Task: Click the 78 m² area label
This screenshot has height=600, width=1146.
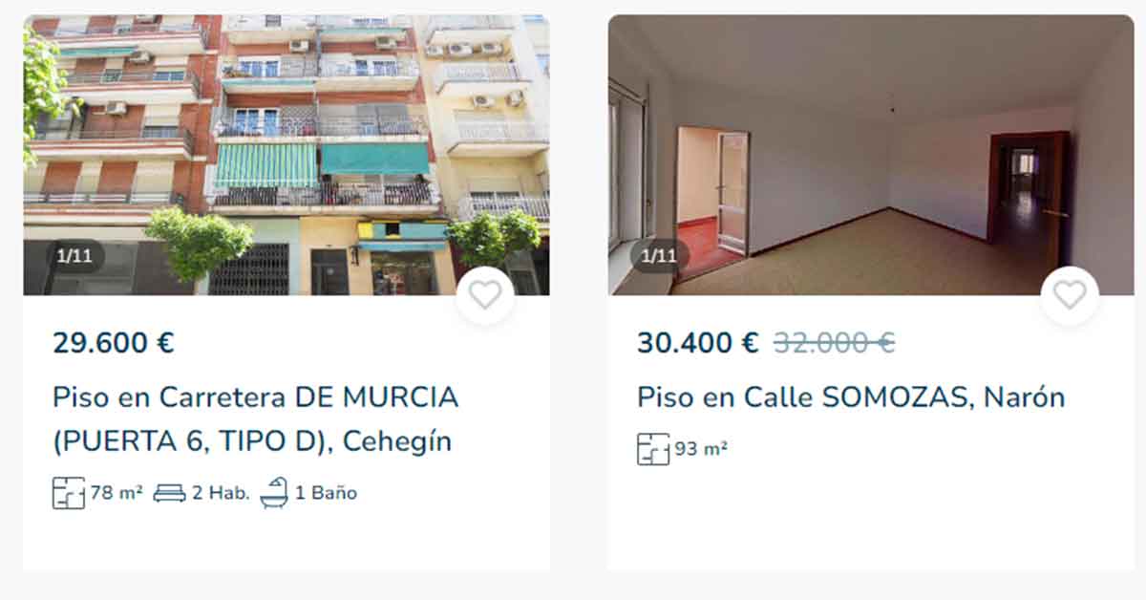Action: tap(117, 493)
